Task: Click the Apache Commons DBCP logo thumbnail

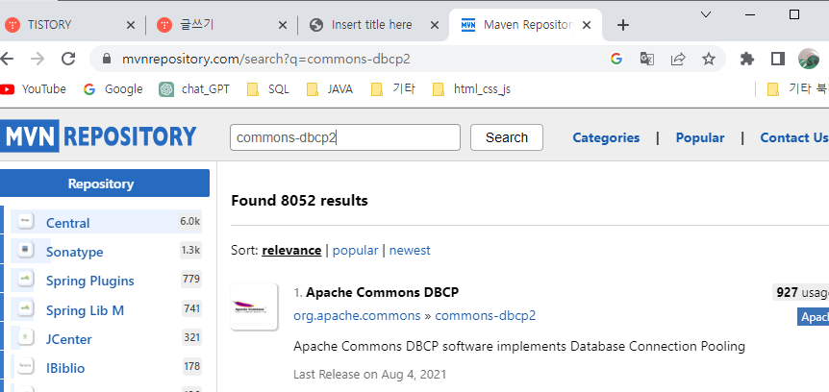Action: click(254, 306)
